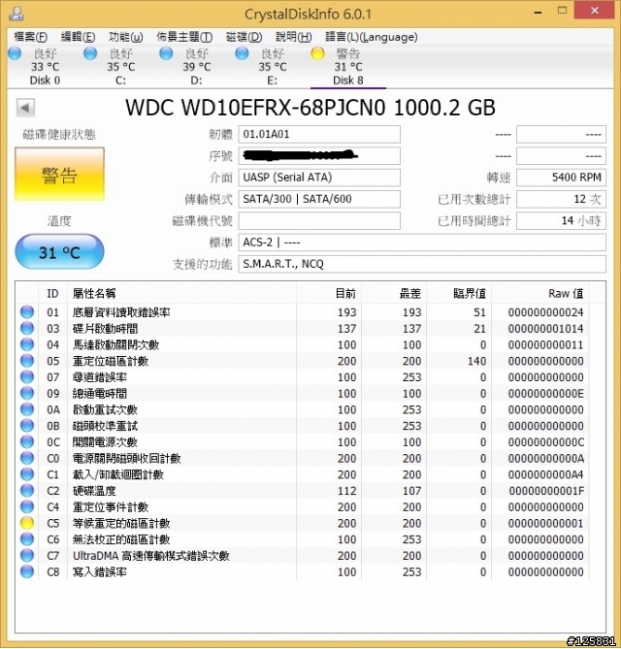Click the status icon for attribute C1

pos(27,474)
